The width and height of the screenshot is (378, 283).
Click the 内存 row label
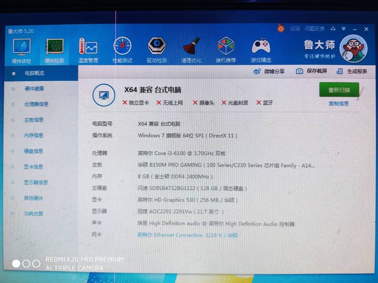[x=97, y=176]
